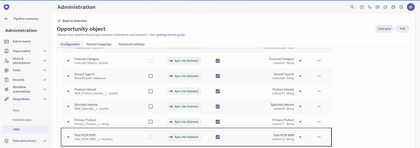Open more options for Record Type ID row
The width and height of the screenshot is (420, 148).
tap(319, 76)
